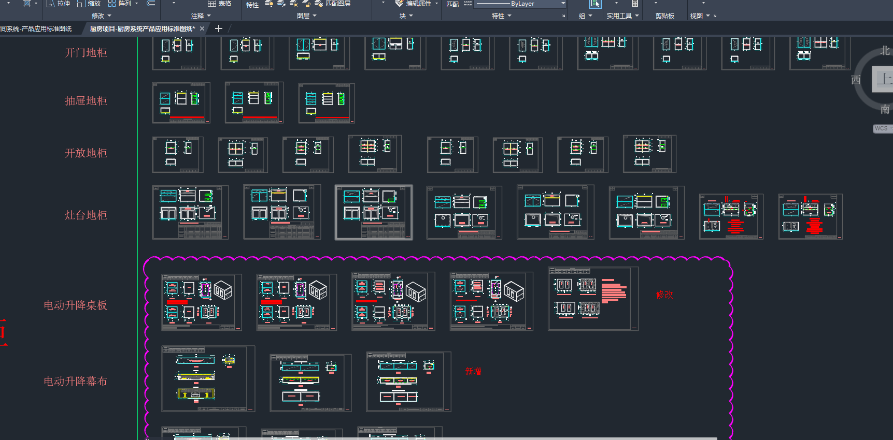Open the WCS coordinate system dropdown

[x=882, y=128]
